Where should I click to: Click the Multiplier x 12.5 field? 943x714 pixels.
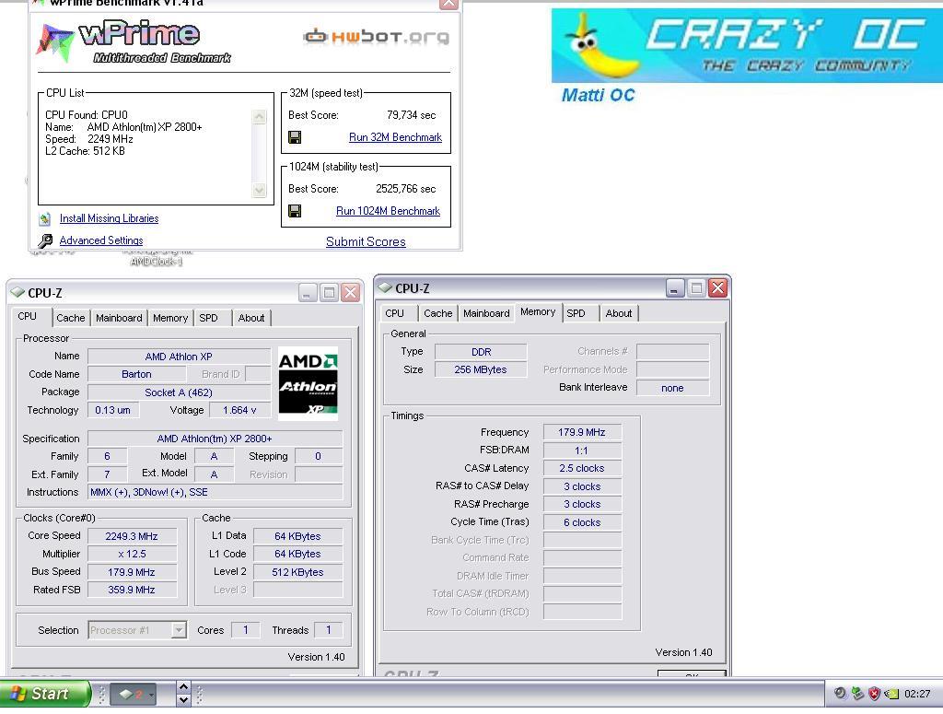(133, 554)
